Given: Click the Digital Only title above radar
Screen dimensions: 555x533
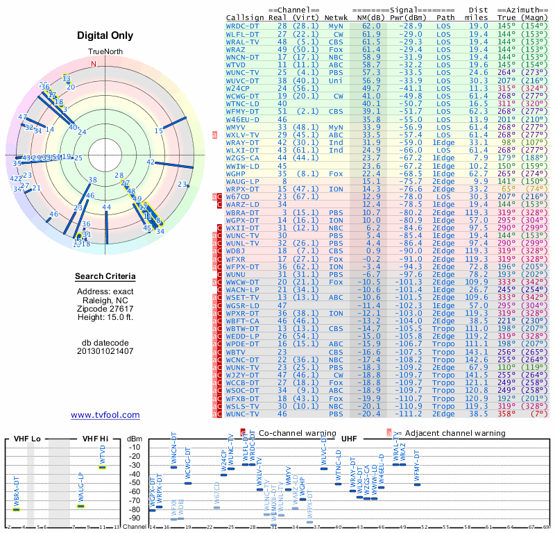Looking at the screenshot, I should click(105, 35).
